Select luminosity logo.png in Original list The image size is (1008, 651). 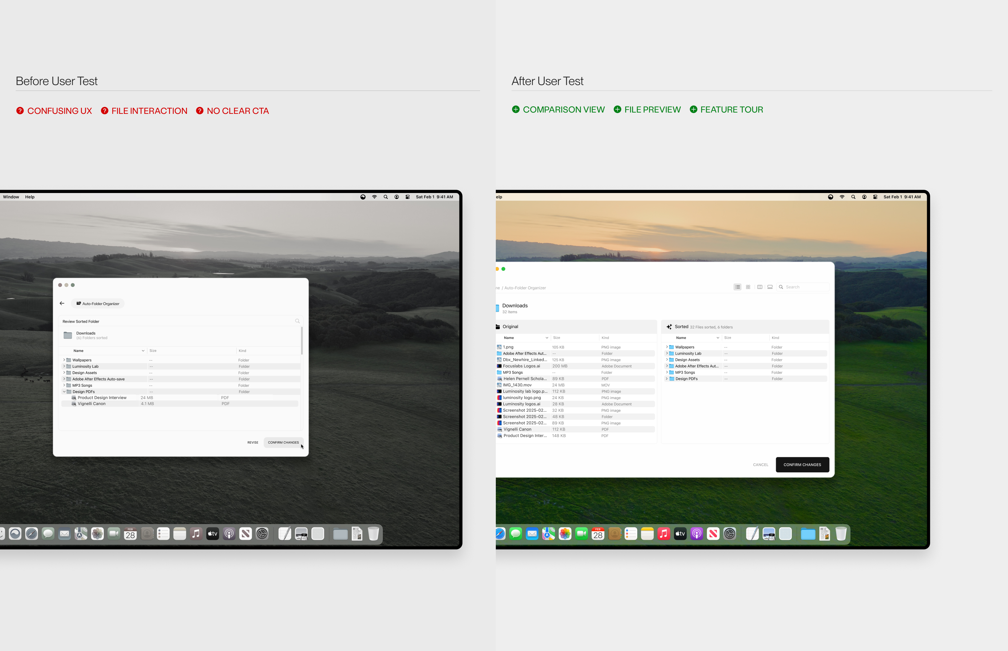pyautogui.click(x=575, y=398)
